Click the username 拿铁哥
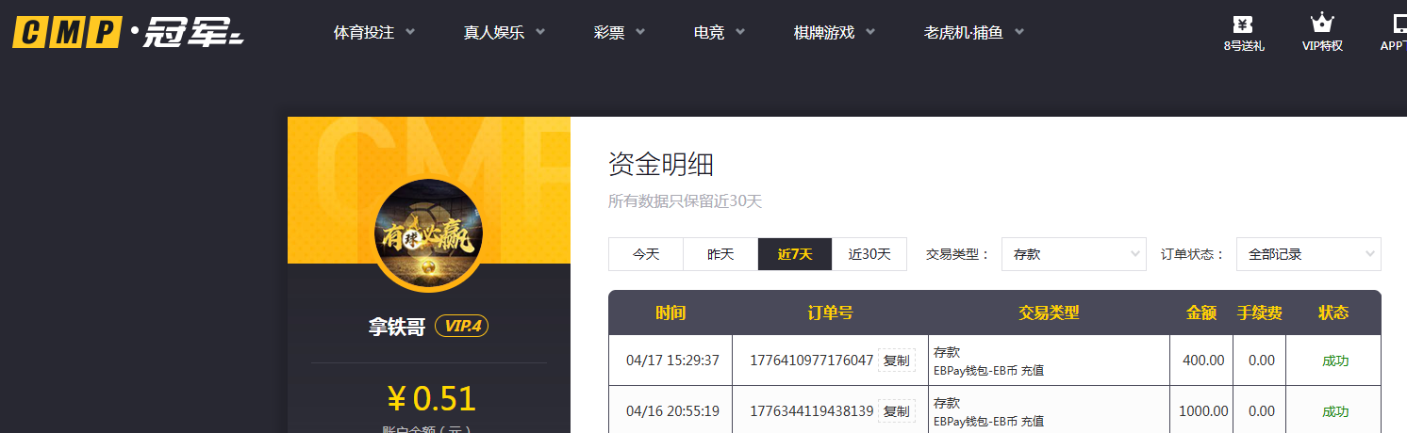The width and height of the screenshot is (1407, 433). pos(397,327)
